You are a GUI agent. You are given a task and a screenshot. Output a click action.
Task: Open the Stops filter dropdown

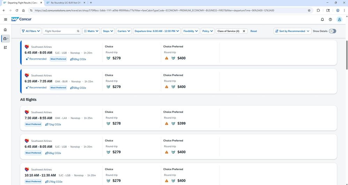pos(108,31)
